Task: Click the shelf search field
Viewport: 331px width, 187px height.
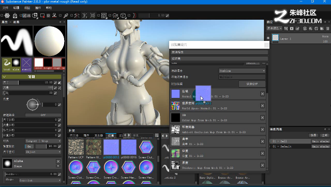Action: (x=143, y=135)
